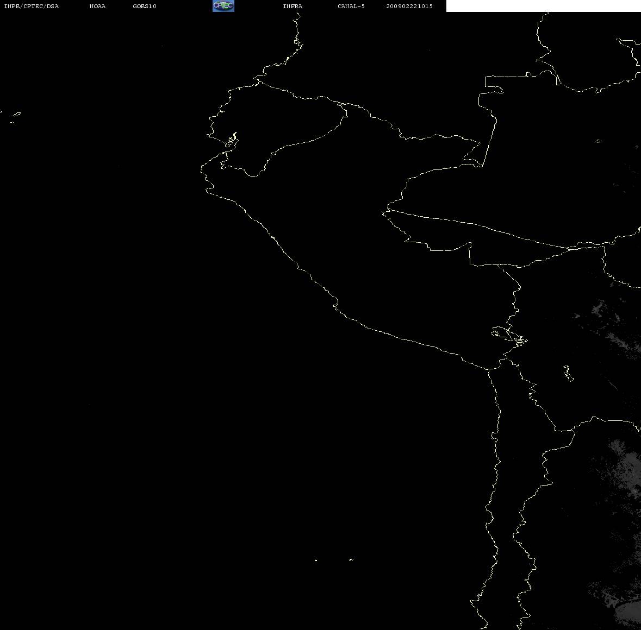Click the CPTEC logo in the header
The height and width of the screenshot is (630, 641).
click(x=223, y=6)
